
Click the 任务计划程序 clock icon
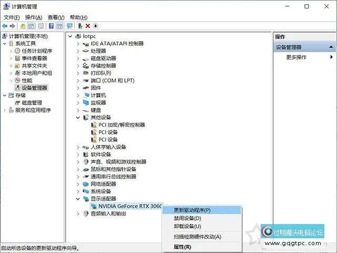[17, 51]
